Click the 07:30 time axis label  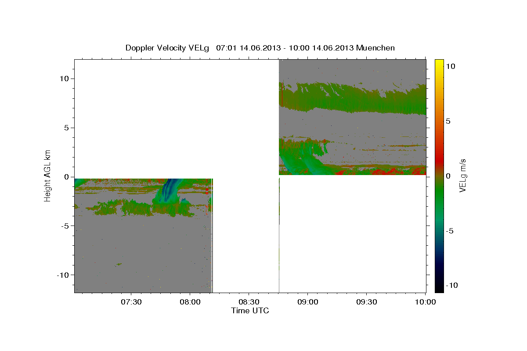coord(131,302)
